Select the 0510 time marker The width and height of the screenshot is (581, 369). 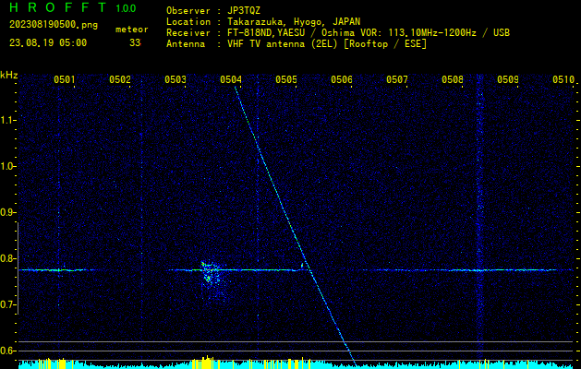[x=563, y=80]
